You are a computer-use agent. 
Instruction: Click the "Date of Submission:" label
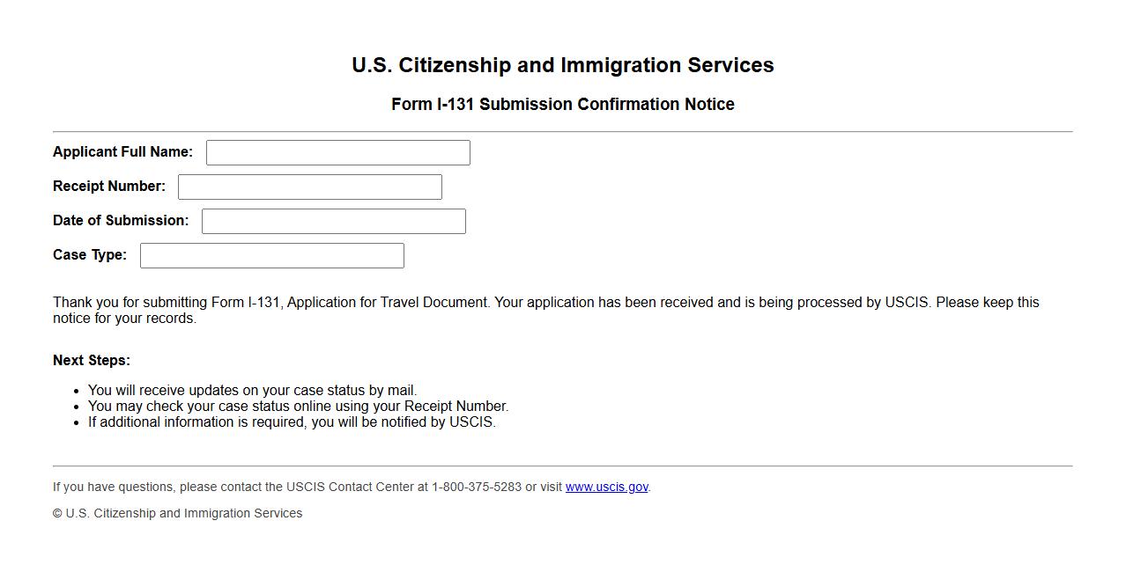pyautogui.click(x=121, y=221)
